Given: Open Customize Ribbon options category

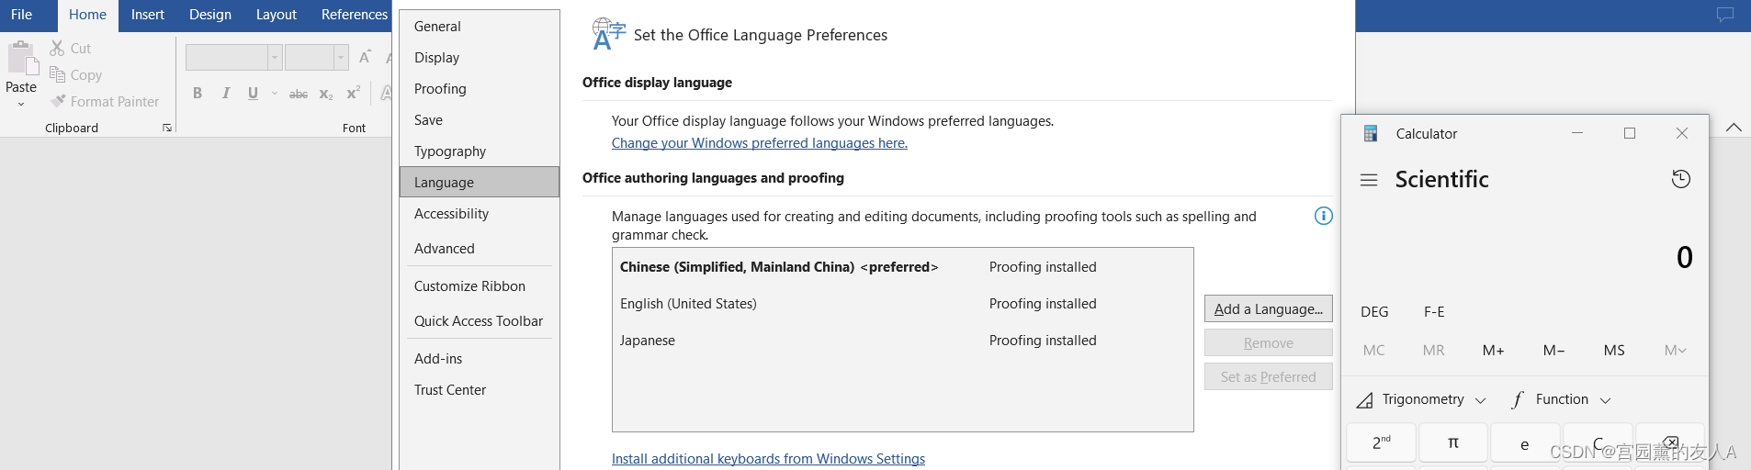Looking at the screenshot, I should (x=480, y=286).
